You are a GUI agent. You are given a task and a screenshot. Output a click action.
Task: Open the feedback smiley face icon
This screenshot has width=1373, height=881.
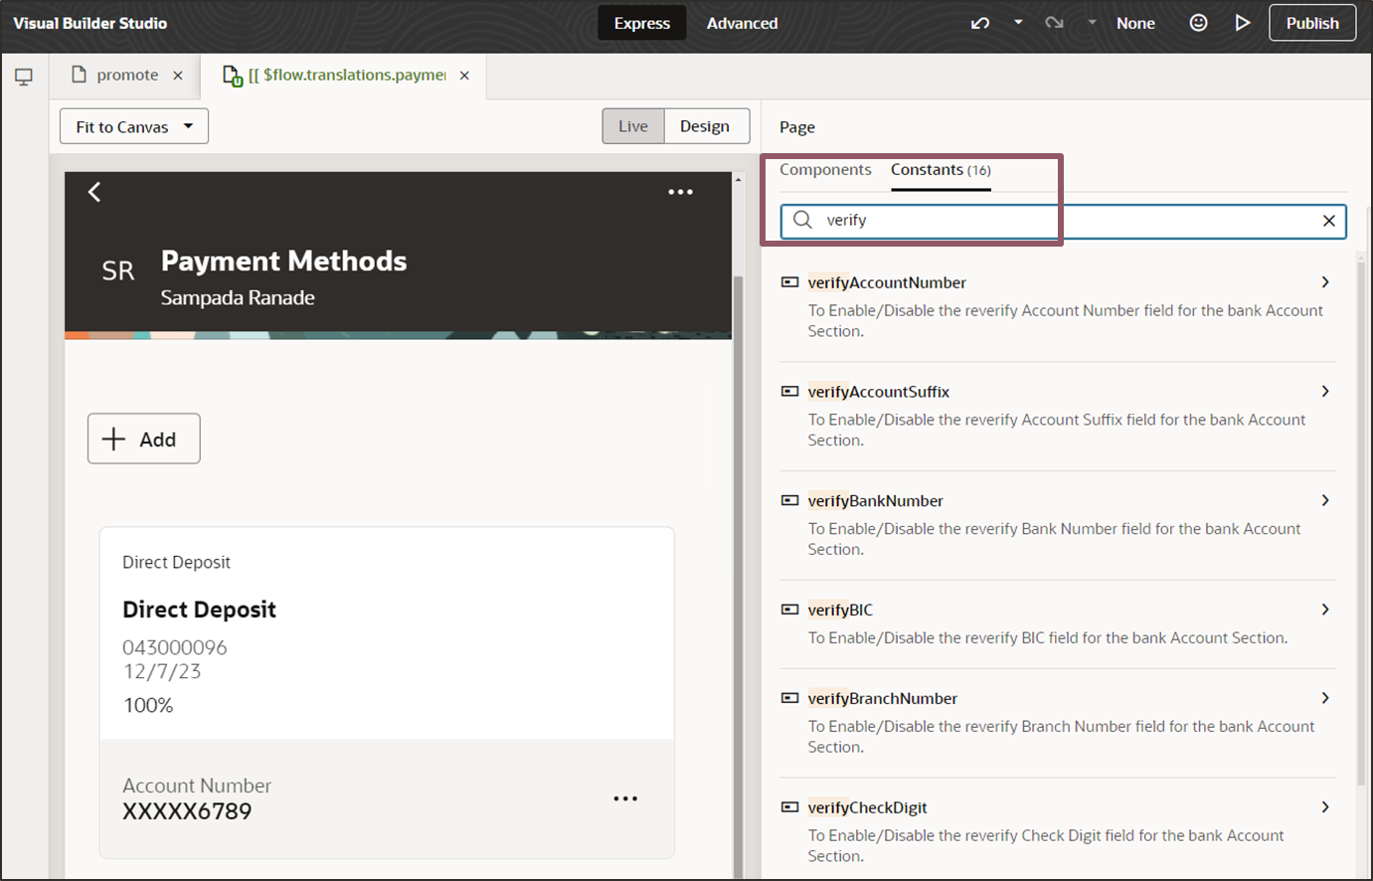(1198, 23)
